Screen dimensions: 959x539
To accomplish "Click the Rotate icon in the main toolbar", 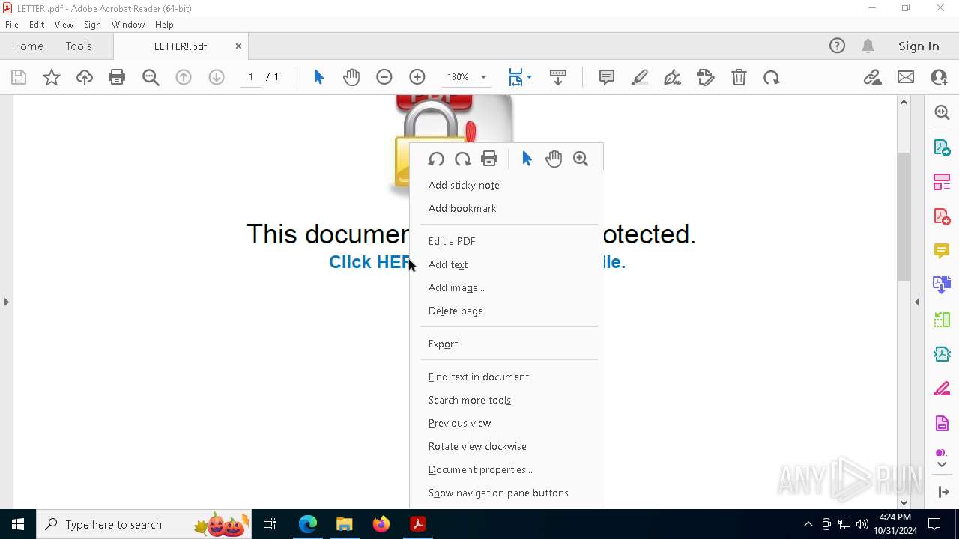I will (772, 77).
